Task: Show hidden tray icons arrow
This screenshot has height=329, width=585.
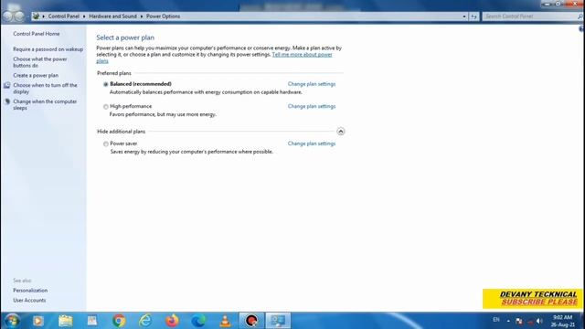Action: pos(508,321)
